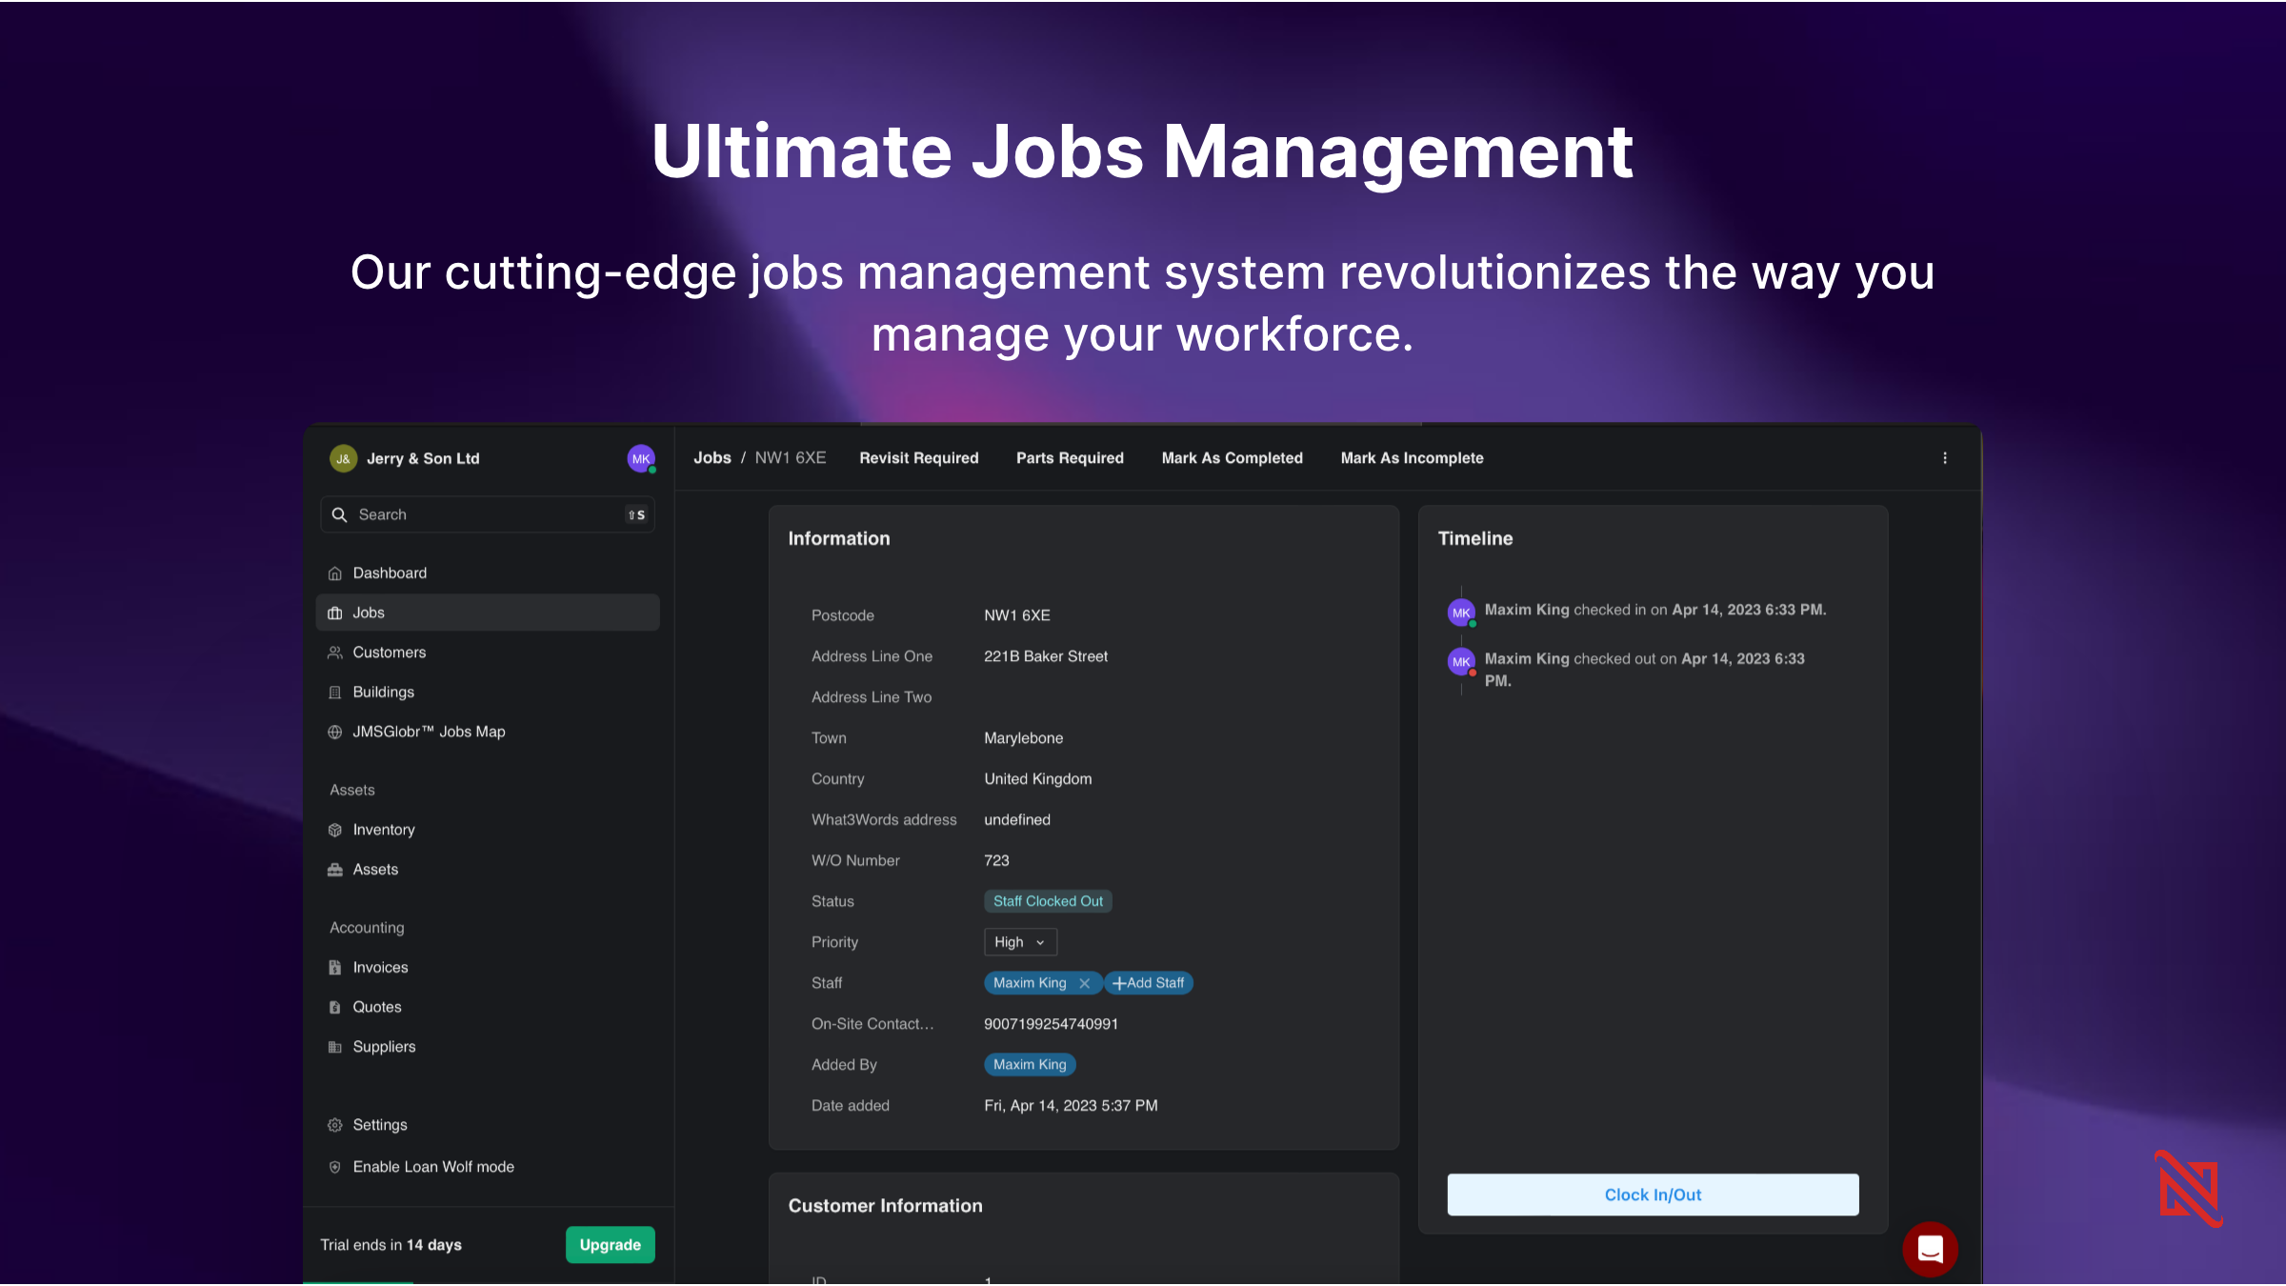The width and height of the screenshot is (2286, 1286).
Task: Open the three-dot overflow menu top right
Action: coord(1944,457)
